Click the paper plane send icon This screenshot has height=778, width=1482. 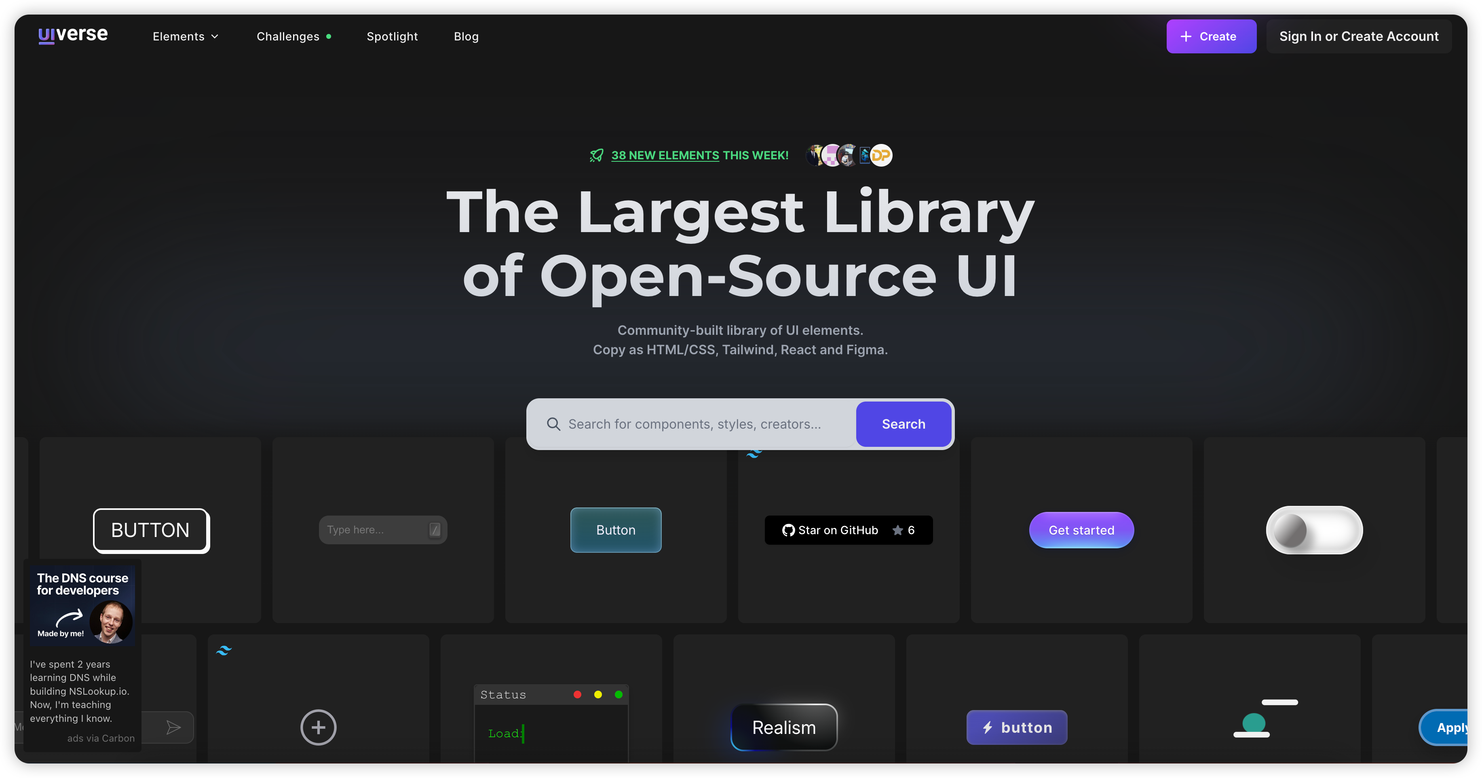point(173,727)
